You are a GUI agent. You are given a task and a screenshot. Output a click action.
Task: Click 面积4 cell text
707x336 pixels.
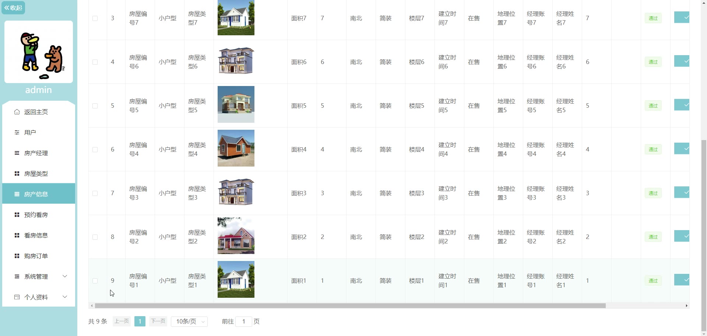point(299,150)
